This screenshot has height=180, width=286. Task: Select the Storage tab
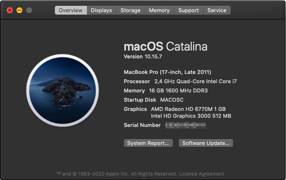pos(131,10)
